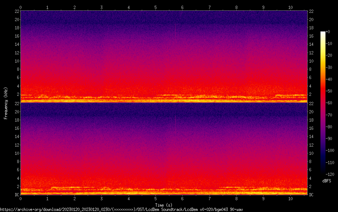The height and width of the screenshot is (212, 338).
Task: Click the "Frequency (kHz)" axis label
Action: coord(6,103)
